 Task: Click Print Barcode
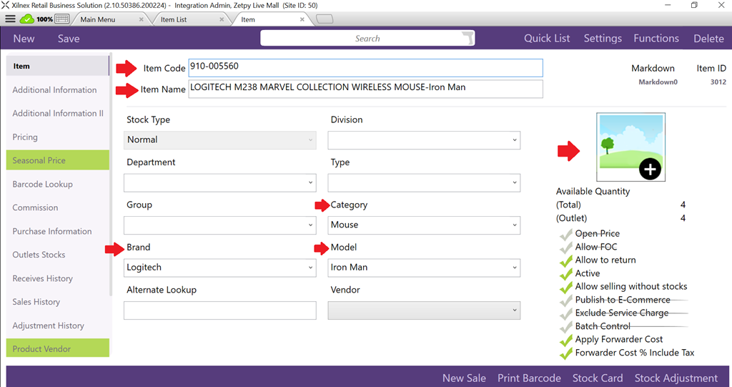[x=529, y=378]
